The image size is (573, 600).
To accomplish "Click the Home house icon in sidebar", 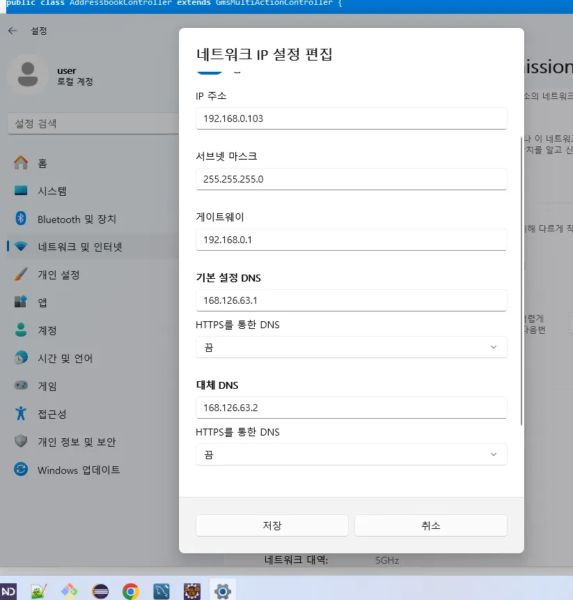I will (21, 163).
